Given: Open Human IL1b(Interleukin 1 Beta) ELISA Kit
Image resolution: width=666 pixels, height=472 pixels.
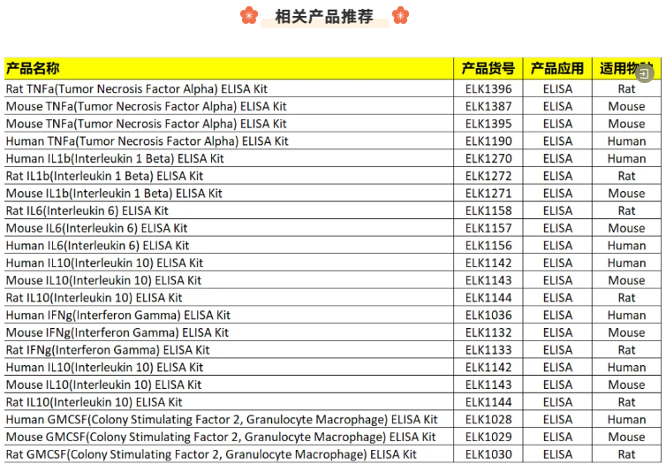Looking at the screenshot, I should 115,159.
